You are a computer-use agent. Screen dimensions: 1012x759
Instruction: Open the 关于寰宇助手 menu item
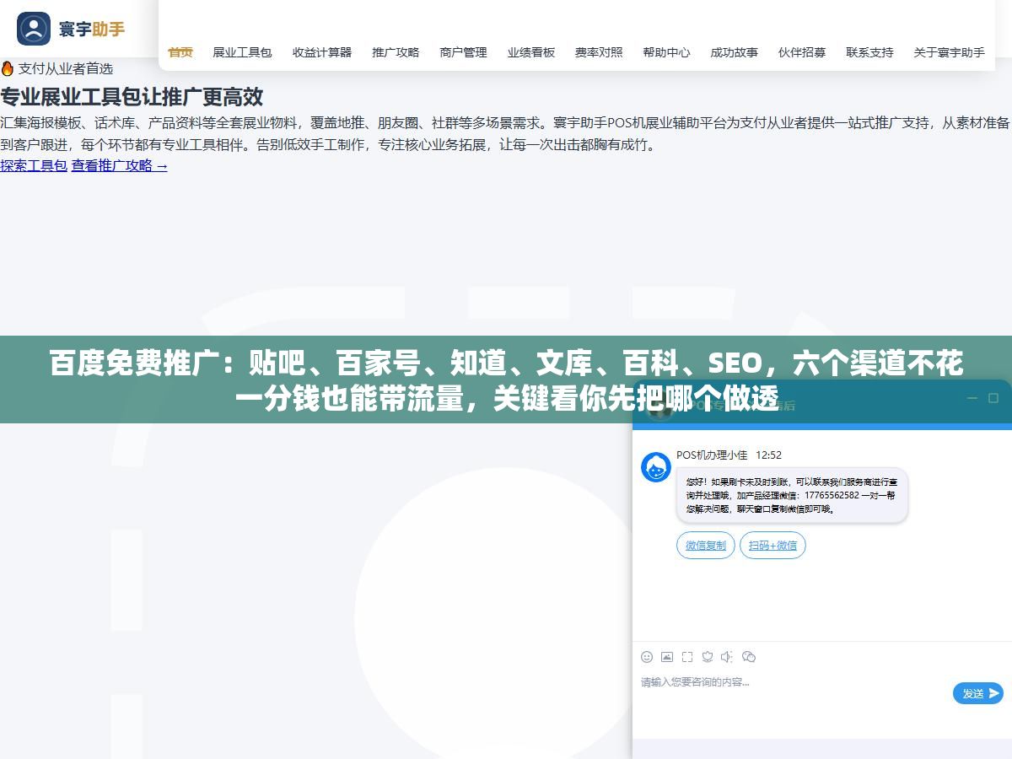click(x=949, y=52)
